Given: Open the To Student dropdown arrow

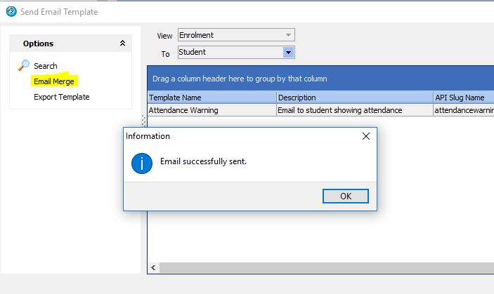Looking at the screenshot, I should coord(288,52).
